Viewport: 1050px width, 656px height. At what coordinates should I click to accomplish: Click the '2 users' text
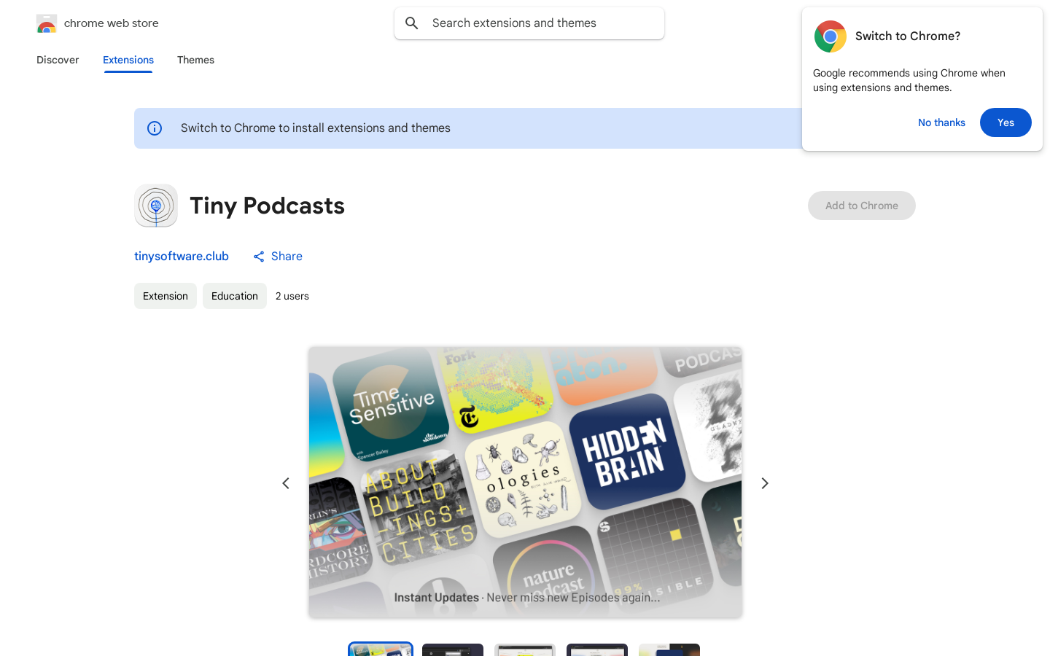(x=292, y=296)
